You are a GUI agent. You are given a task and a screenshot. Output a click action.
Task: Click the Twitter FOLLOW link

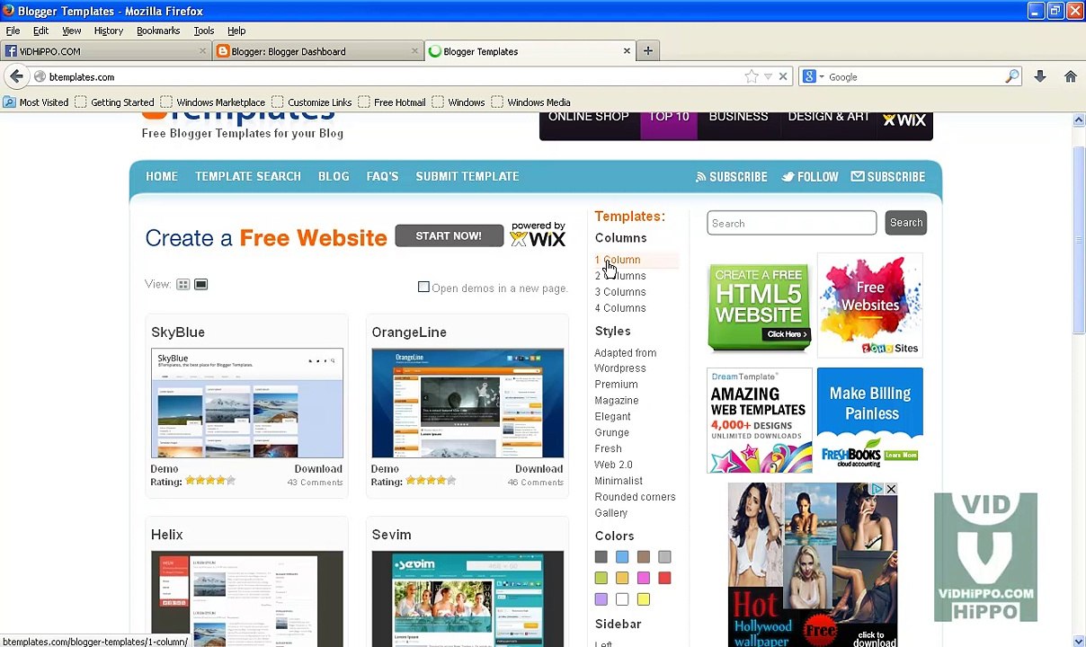809,177
